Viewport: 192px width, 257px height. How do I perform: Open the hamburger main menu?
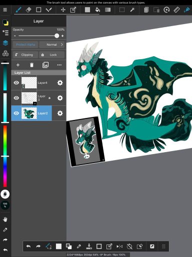coord(5,10)
